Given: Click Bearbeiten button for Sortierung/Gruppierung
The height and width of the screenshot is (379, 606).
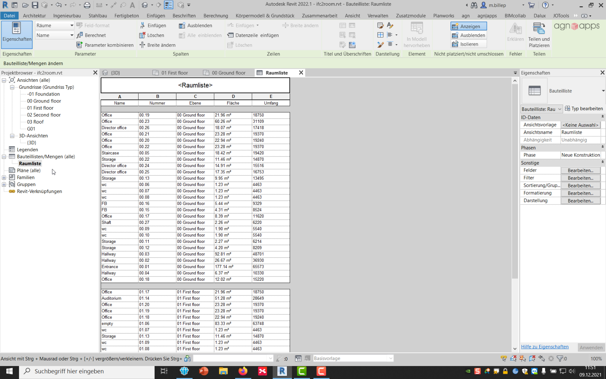Looking at the screenshot, I should coord(580,186).
